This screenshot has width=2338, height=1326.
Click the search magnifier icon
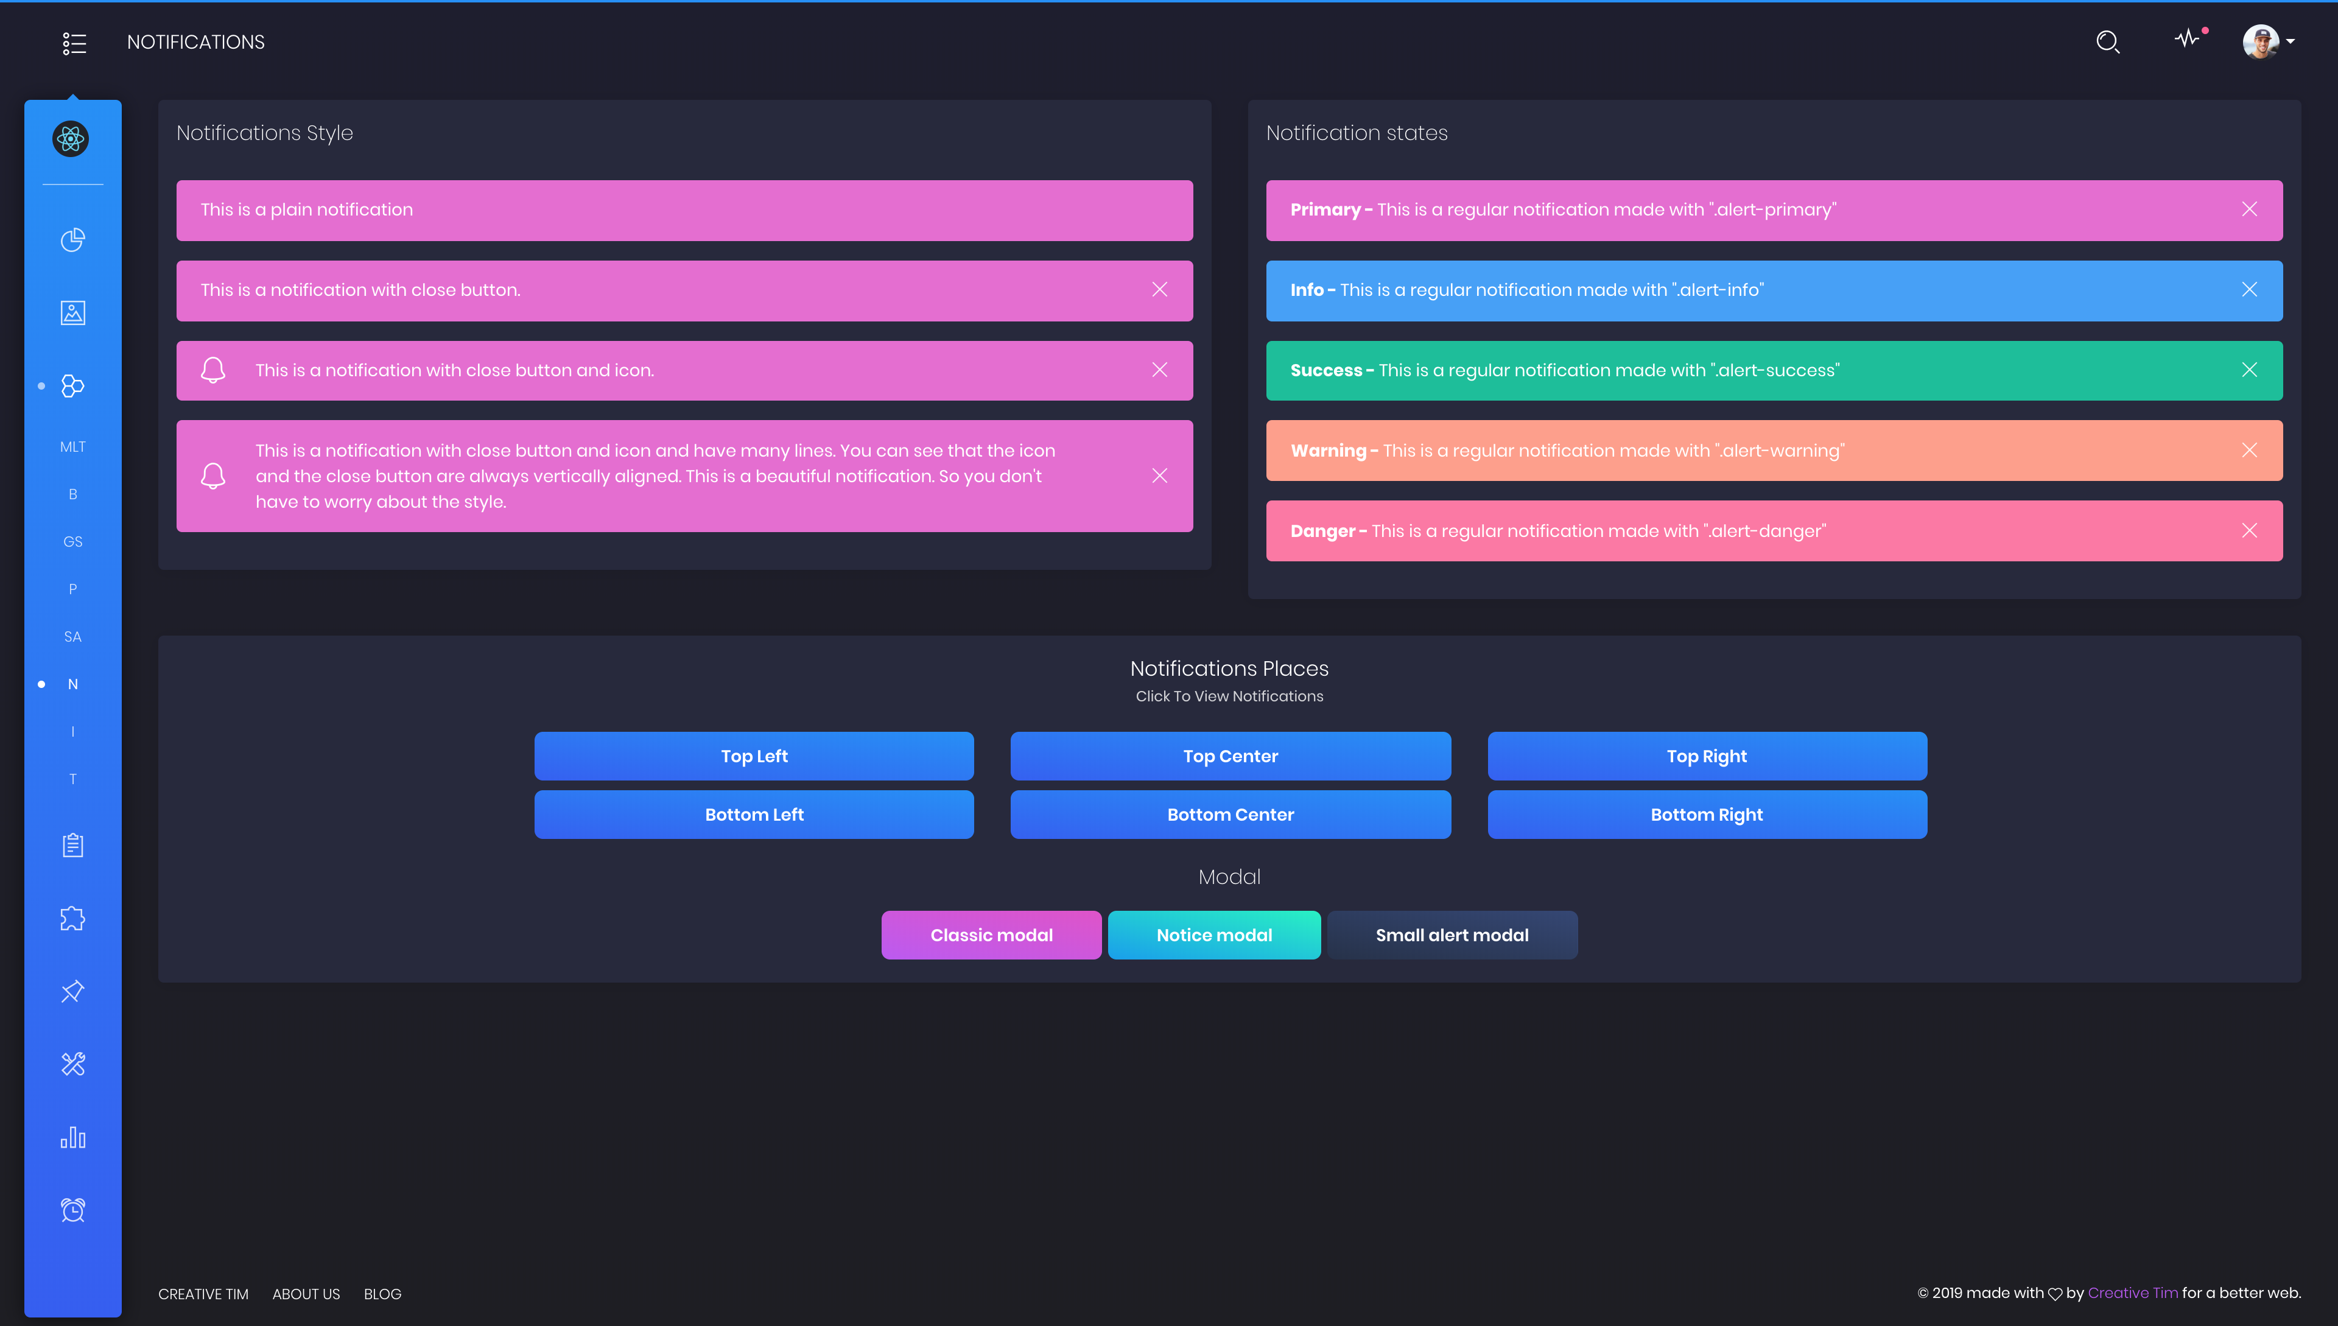pos(2107,42)
